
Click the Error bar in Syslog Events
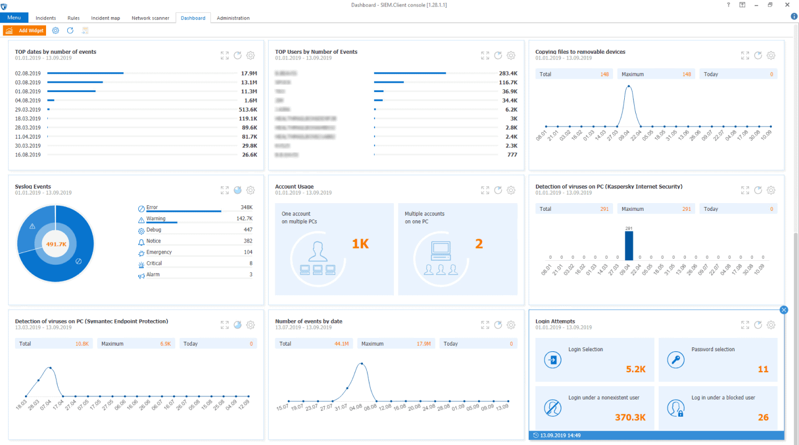[x=183, y=211]
